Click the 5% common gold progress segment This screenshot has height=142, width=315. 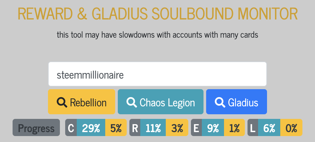point(116,128)
